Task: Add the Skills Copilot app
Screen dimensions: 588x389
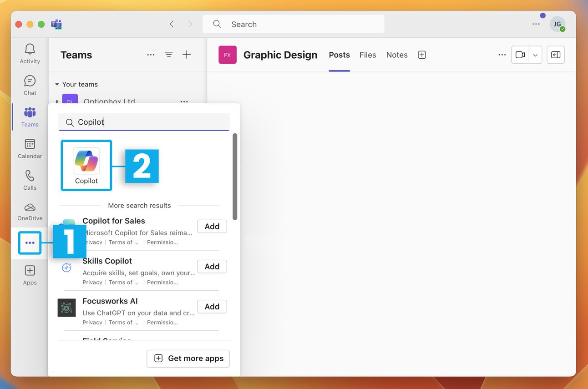Action: pos(212,266)
